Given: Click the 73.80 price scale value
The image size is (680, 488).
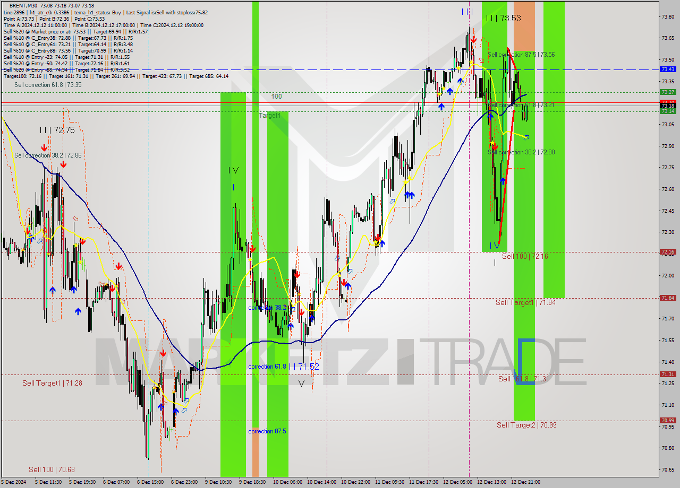Looking at the screenshot, I should 667,17.
